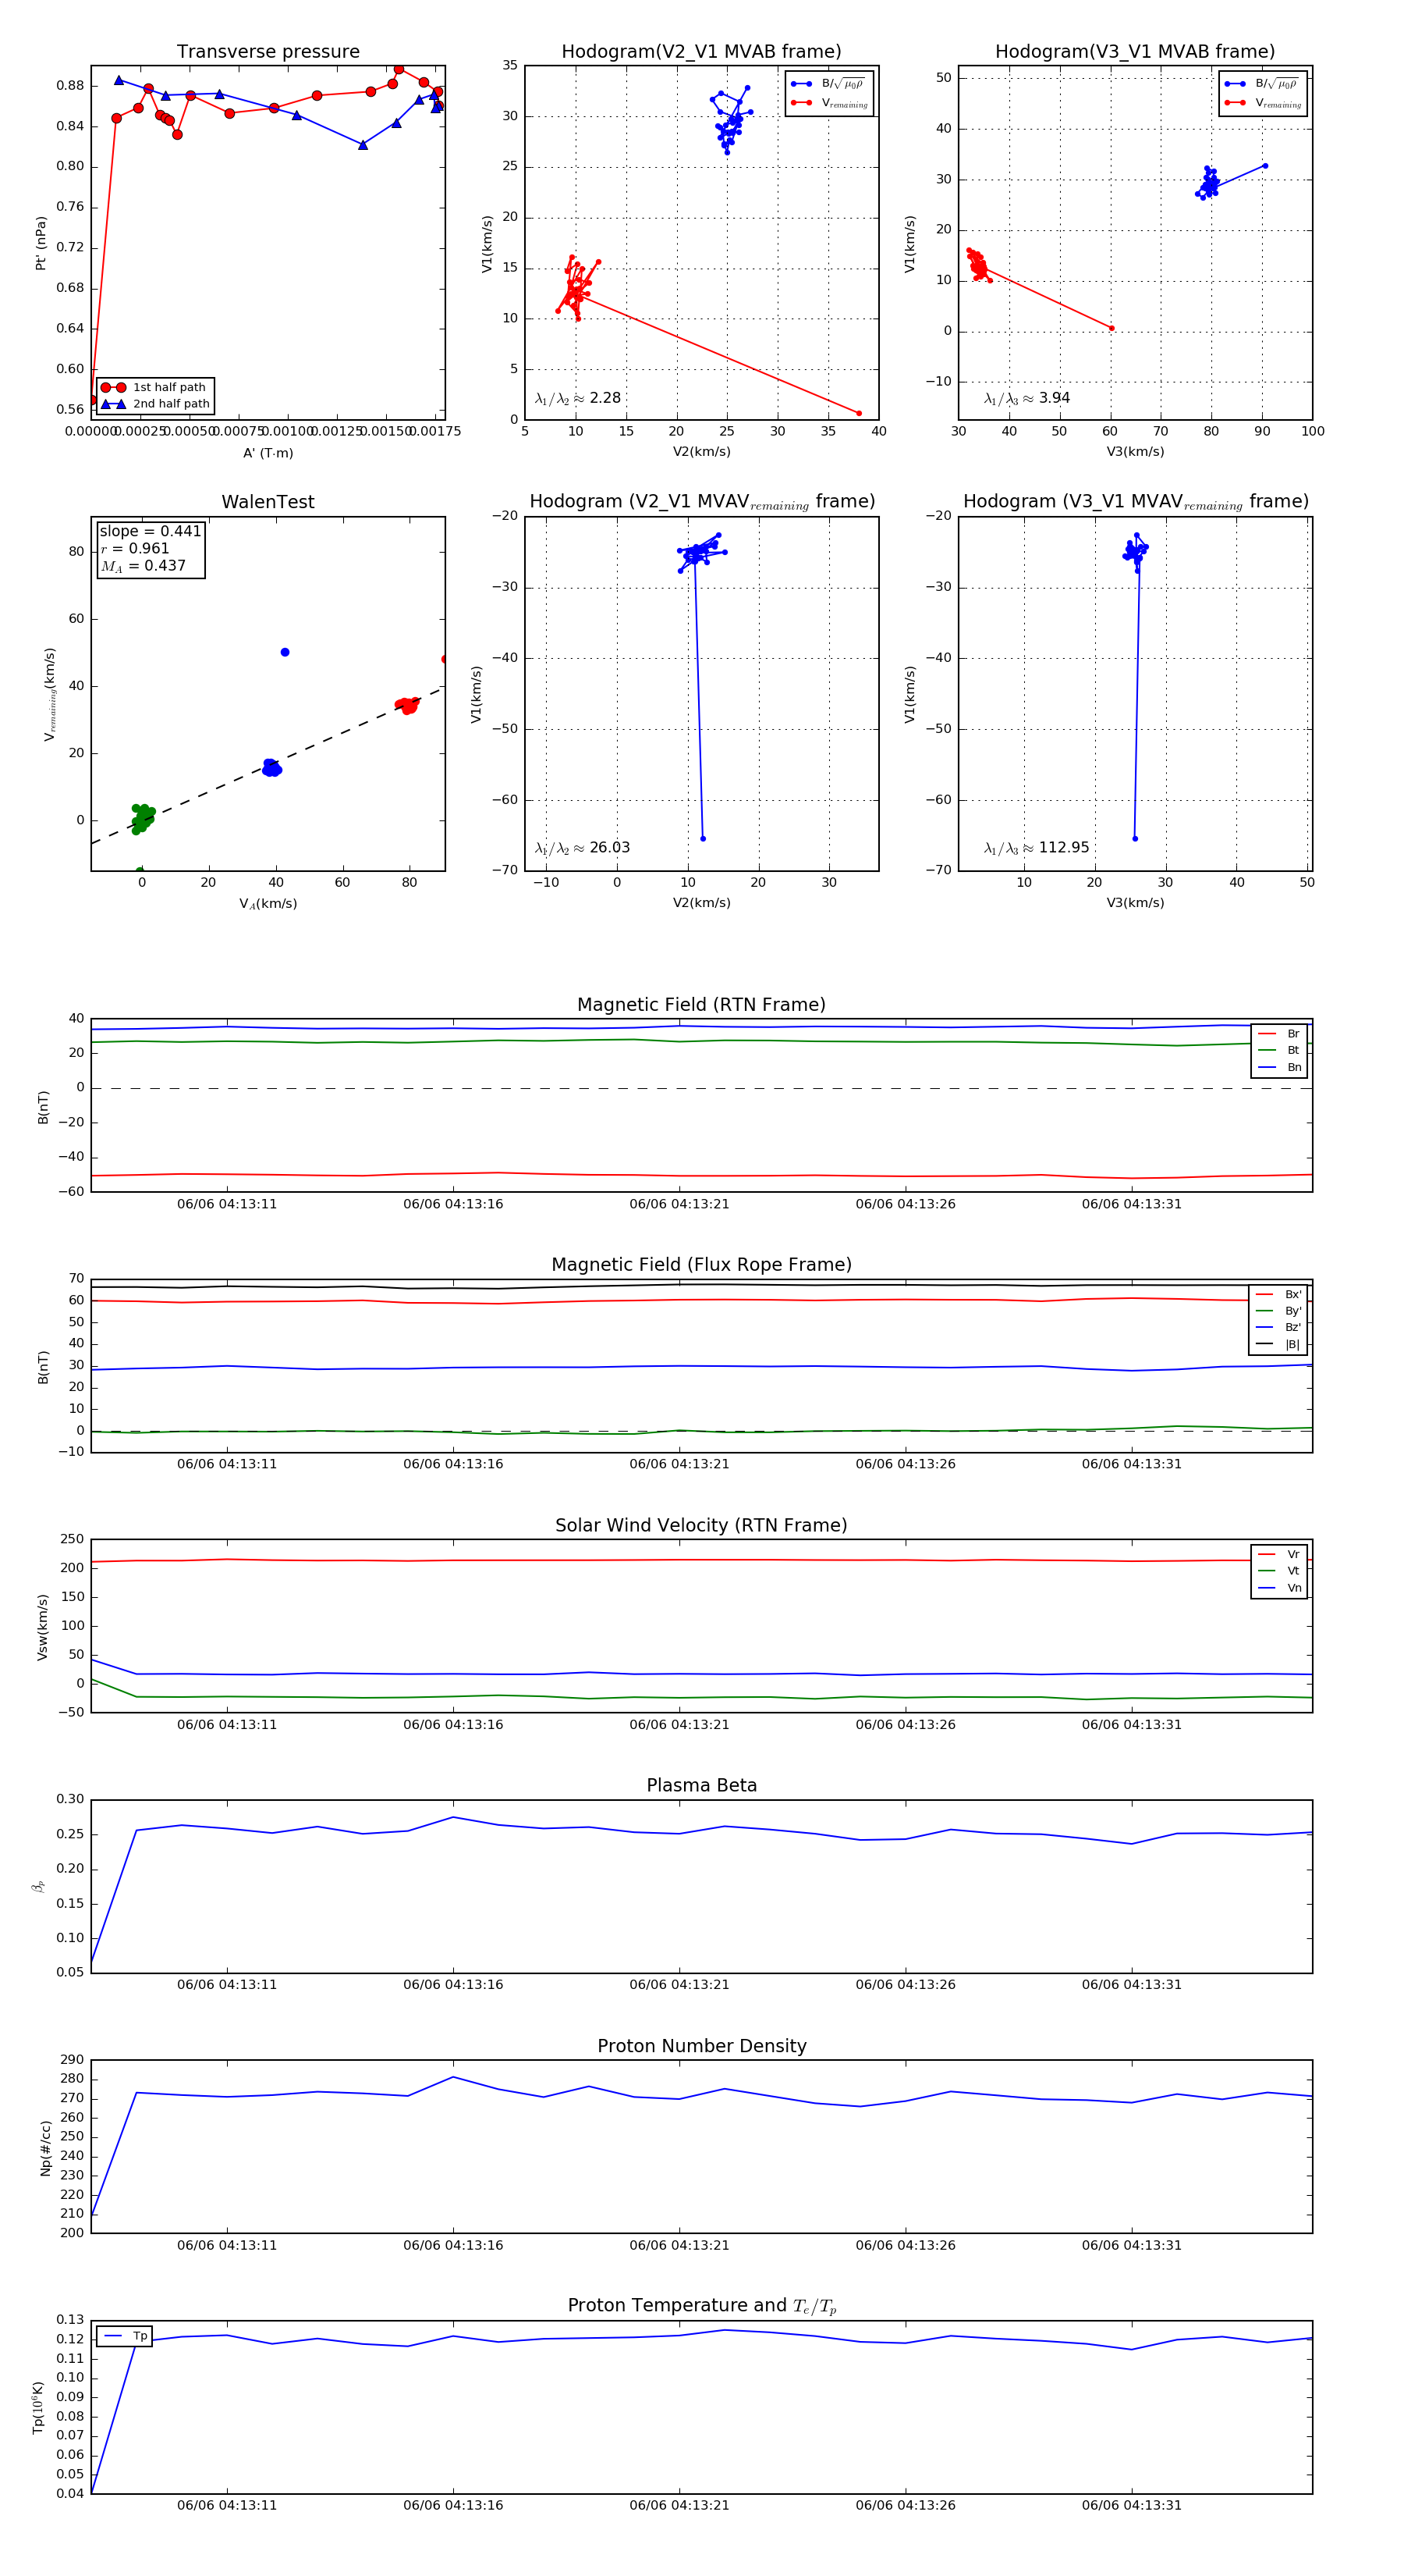This screenshot has width=1404, height=2576.
Task: Click the 'Hodogram(V2_V1 MVAB frame)' title
Action: tap(701, 52)
